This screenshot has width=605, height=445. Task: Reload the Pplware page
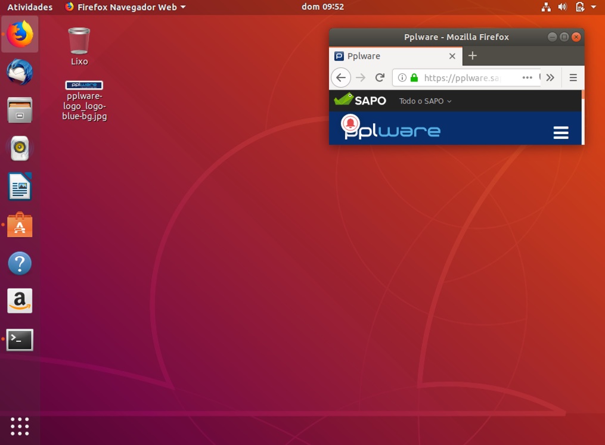click(x=379, y=77)
